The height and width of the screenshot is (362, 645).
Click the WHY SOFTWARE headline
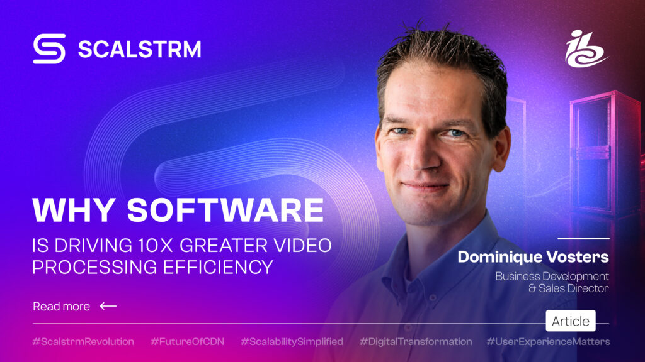tap(178, 210)
